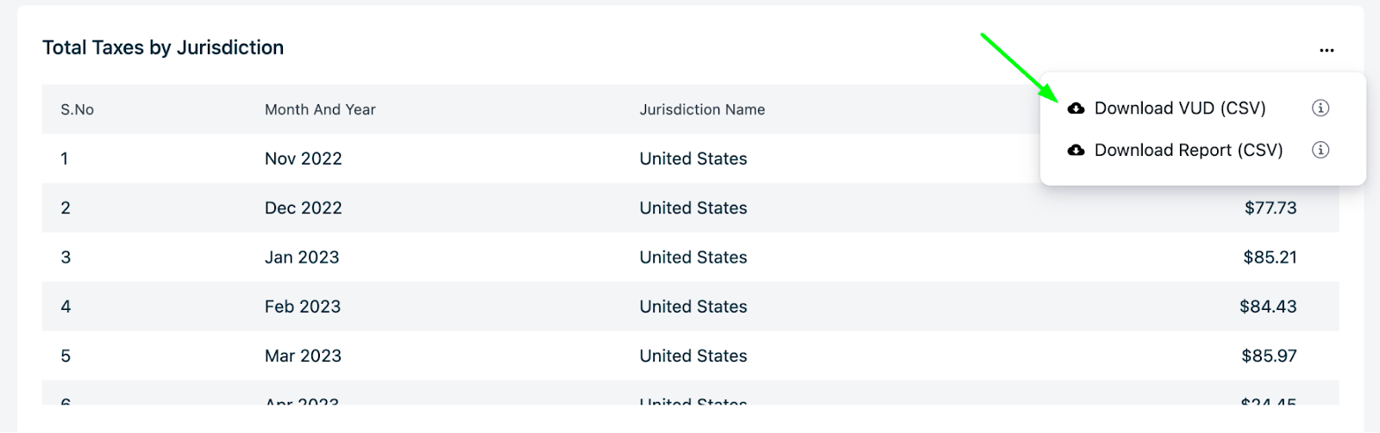Click the cloud icon beside Download Report
The image size is (1380, 433).
coord(1076,151)
